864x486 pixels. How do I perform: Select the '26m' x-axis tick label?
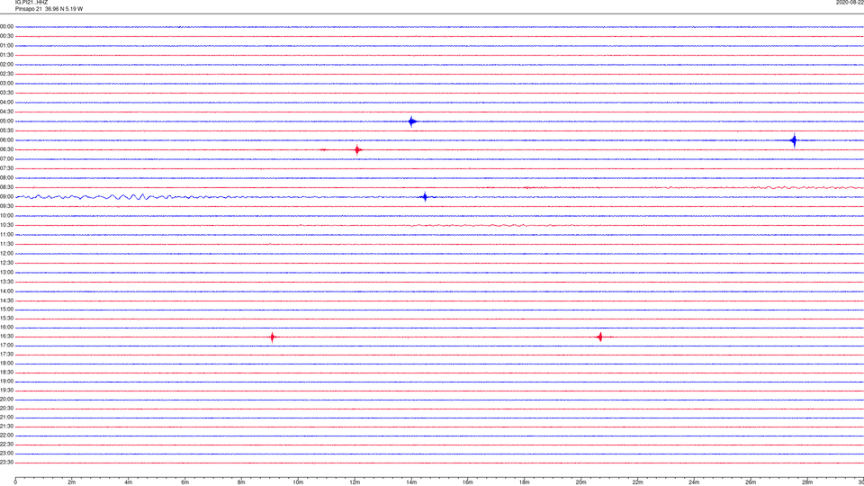coord(751,482)
